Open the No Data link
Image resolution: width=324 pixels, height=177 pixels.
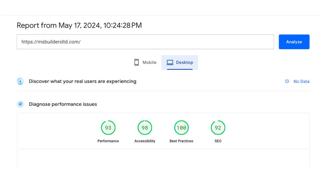click(x=301, y=81)
